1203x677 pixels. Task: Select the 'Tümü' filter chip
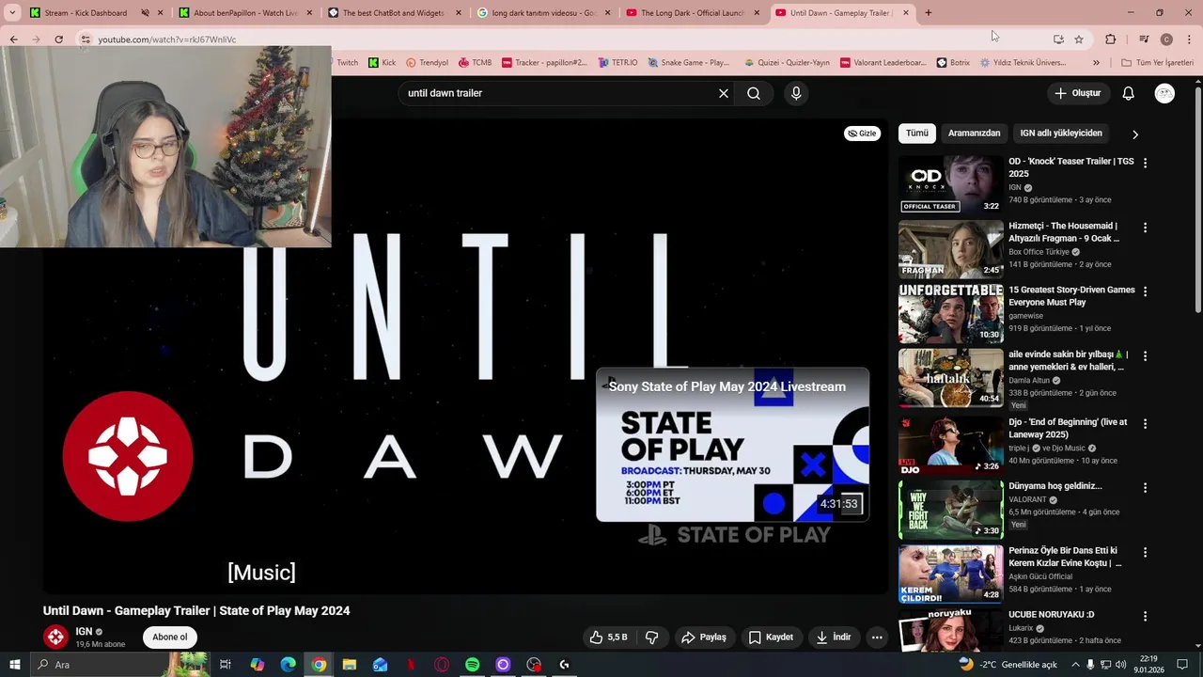917,134
